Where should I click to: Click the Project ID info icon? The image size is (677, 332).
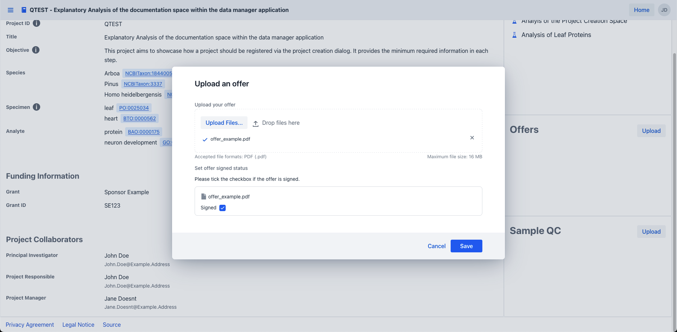[x=36, y=23]
